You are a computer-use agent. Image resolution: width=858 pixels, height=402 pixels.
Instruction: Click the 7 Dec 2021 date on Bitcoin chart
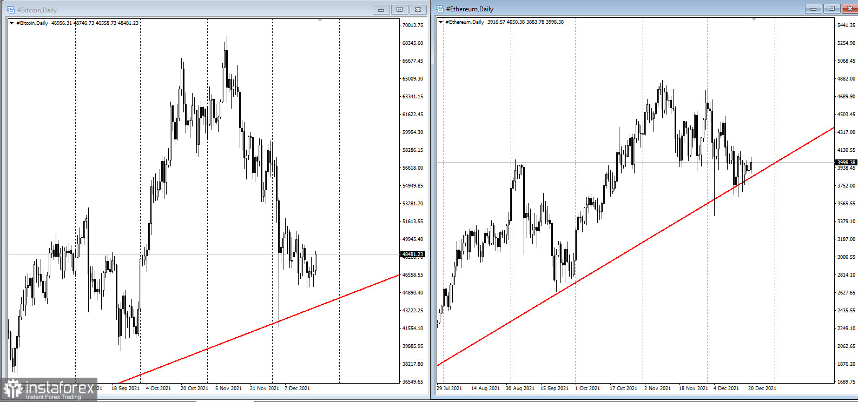pyautogui.click(x=298, y=388)
